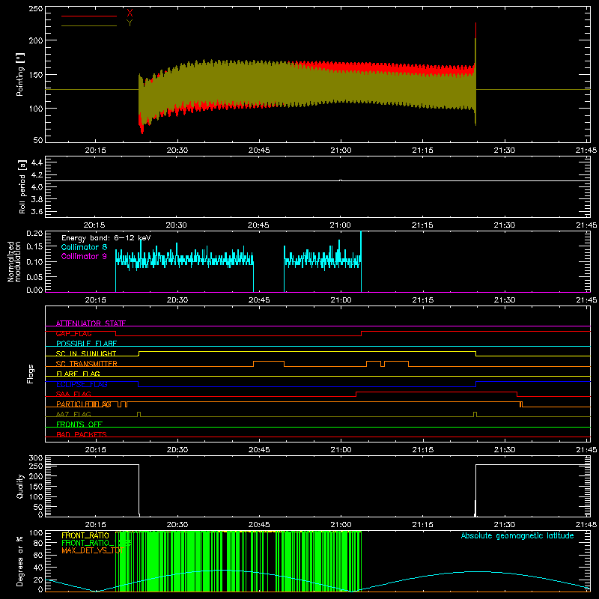Click the first SC_TRANSMITTER pulse near 20:45

tap(269, 363)
